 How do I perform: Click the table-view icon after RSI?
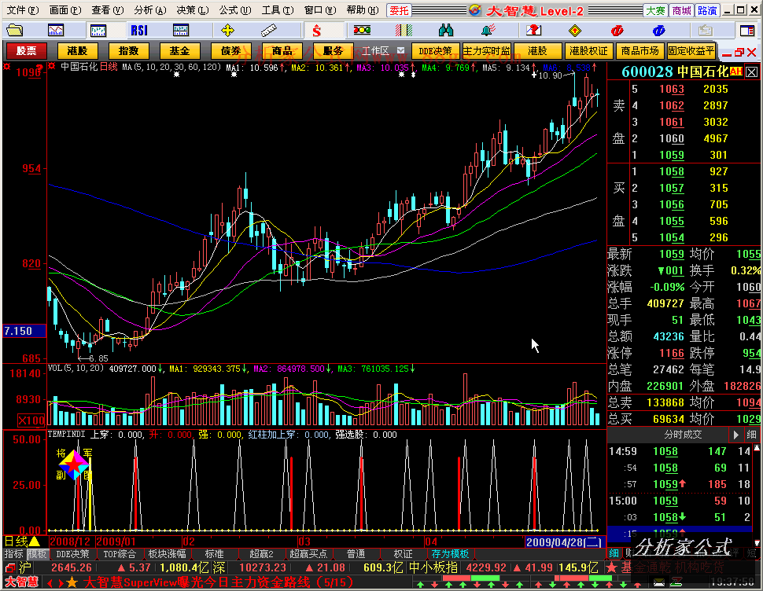click(x=181, y=31)
